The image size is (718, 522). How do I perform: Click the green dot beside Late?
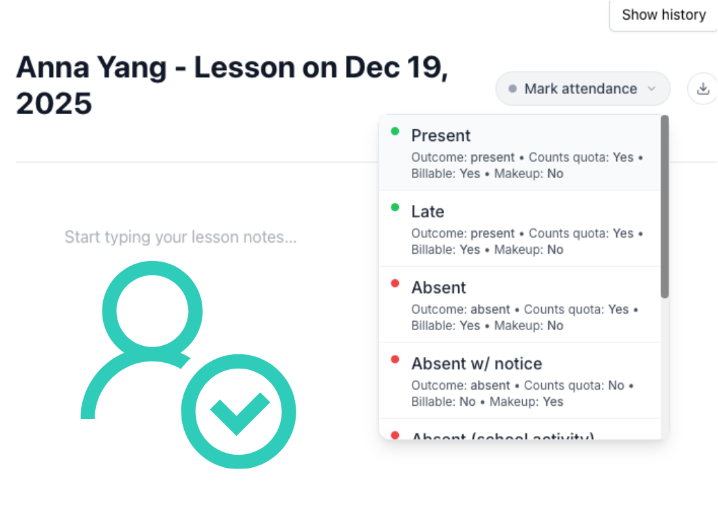point(394,207)
